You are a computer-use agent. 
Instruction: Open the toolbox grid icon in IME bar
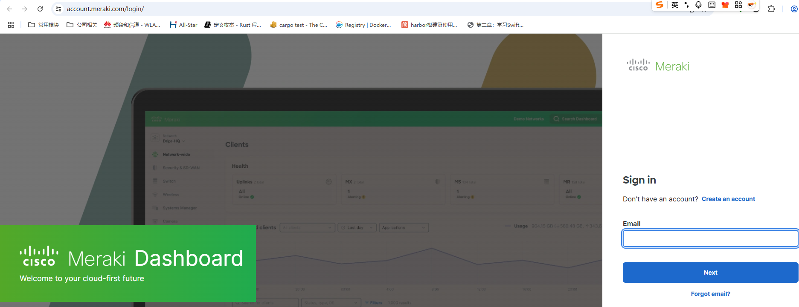tap(738, 5)
